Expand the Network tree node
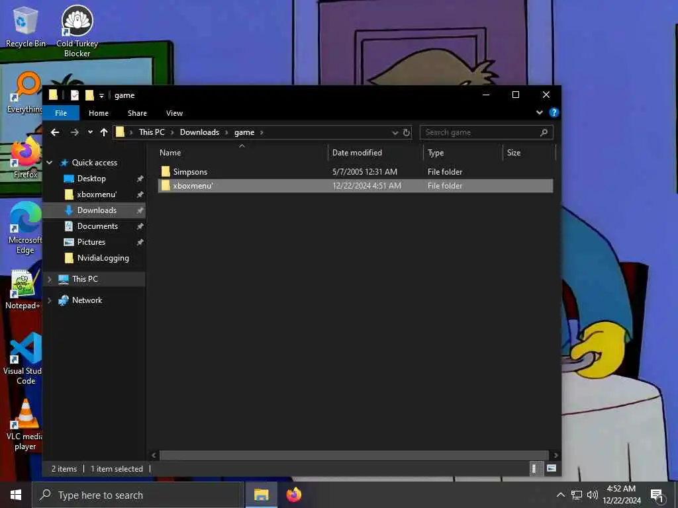This screenshot has height=508, width=678. click(x=49, y=300)
